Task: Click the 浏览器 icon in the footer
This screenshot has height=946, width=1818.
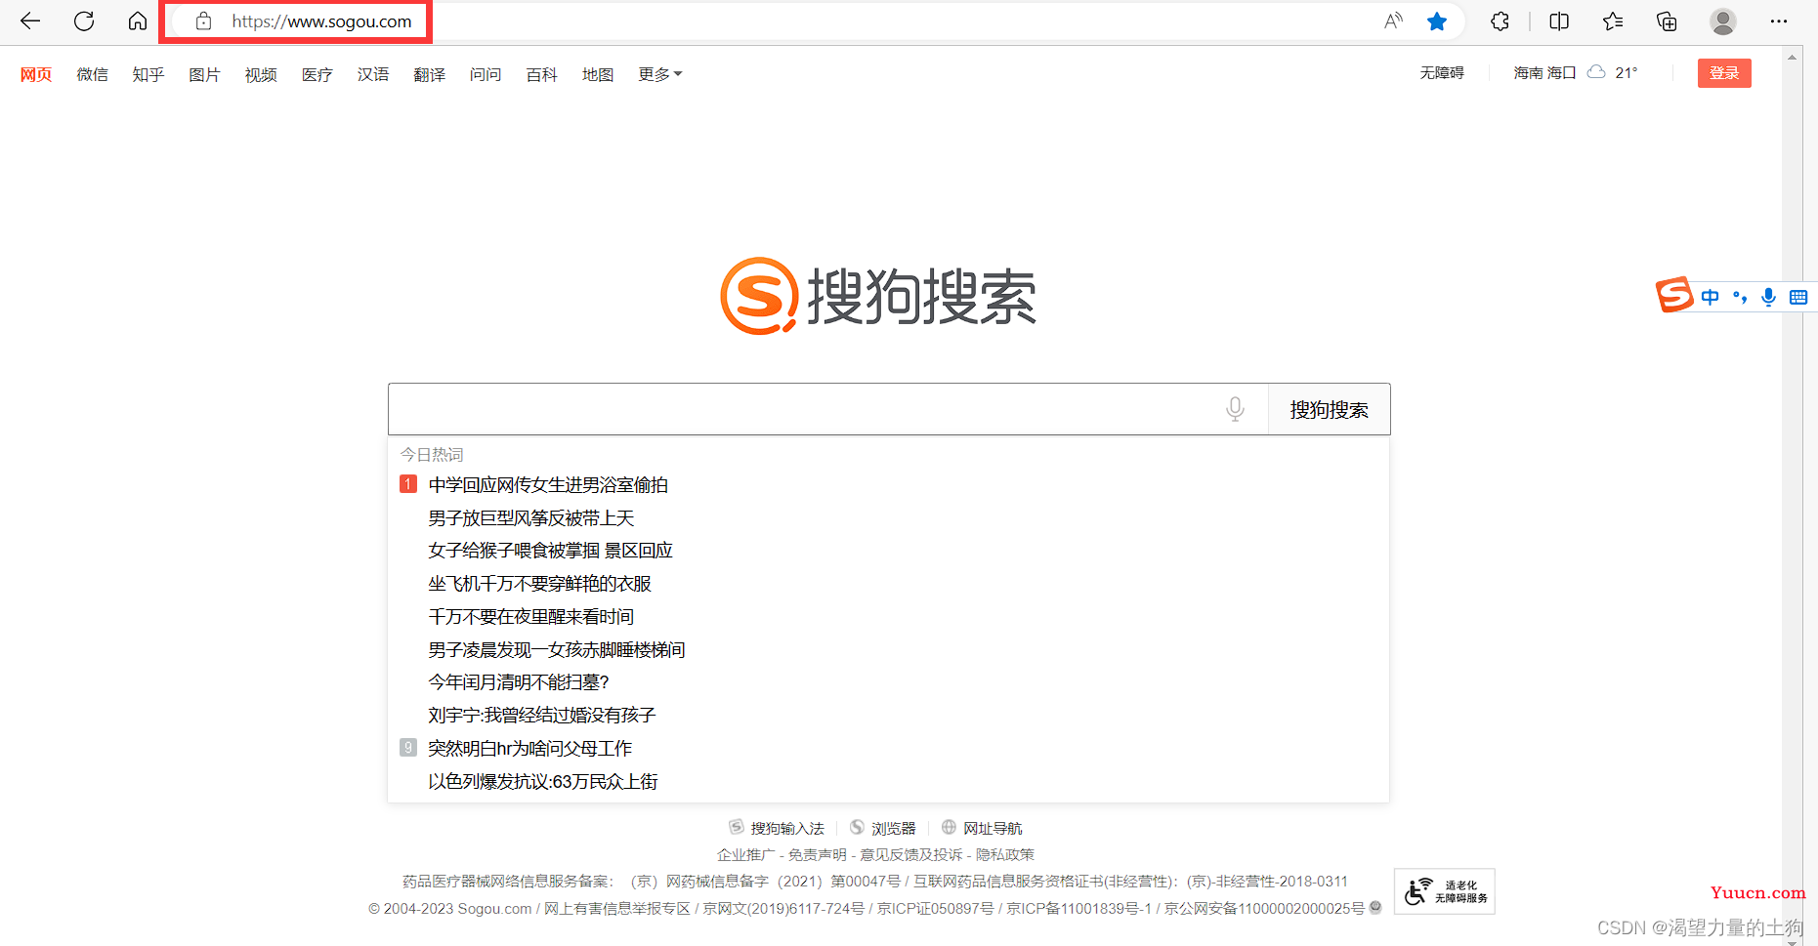Action: pyautogui.click(x=857, y=827)
